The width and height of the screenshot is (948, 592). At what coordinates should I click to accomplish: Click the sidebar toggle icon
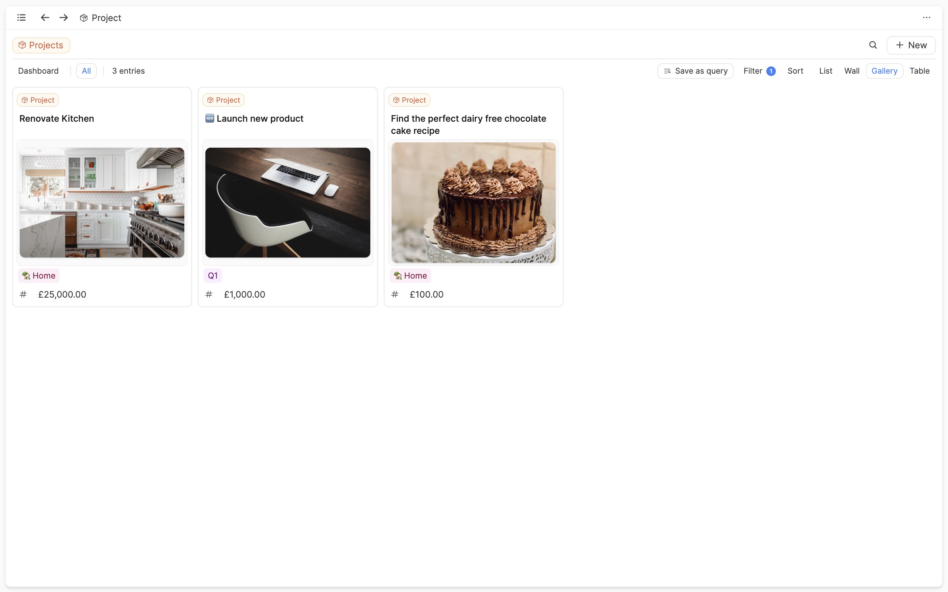click(21, 17)
